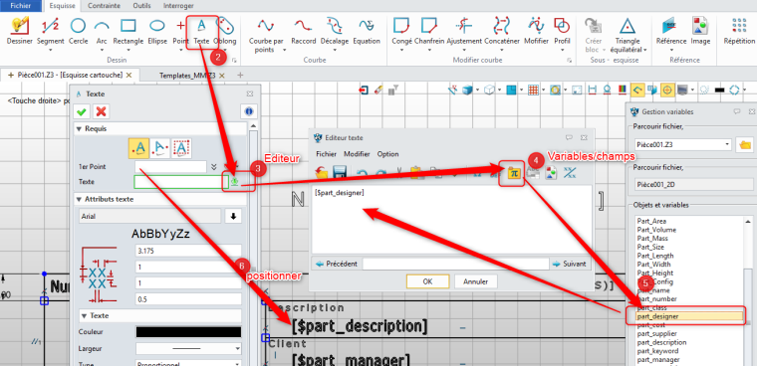757x366 pixels.
Task: Choose the Oblong slot tool
Action: click(224, 31)
